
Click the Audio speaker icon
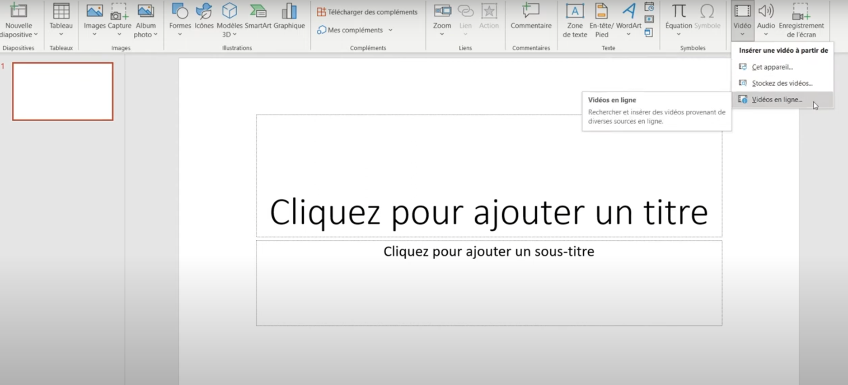click(766, 11)
